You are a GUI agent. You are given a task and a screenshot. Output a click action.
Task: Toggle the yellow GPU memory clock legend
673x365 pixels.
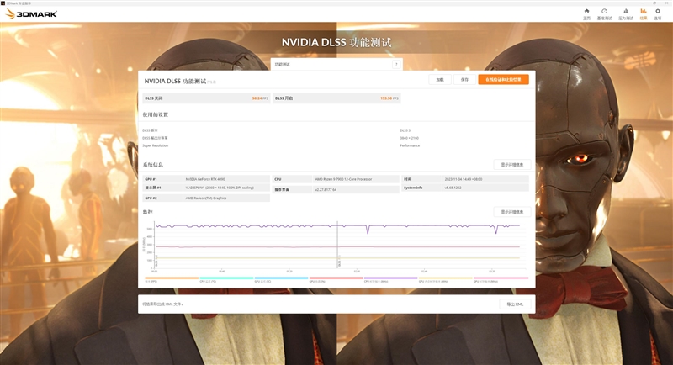tap(446, 280)
